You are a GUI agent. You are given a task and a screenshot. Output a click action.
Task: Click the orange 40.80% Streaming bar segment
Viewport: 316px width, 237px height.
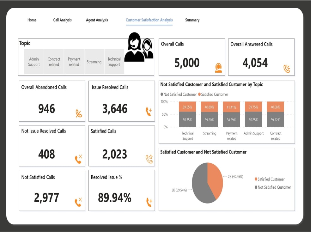pyautogui.click(x=210, y=107)
